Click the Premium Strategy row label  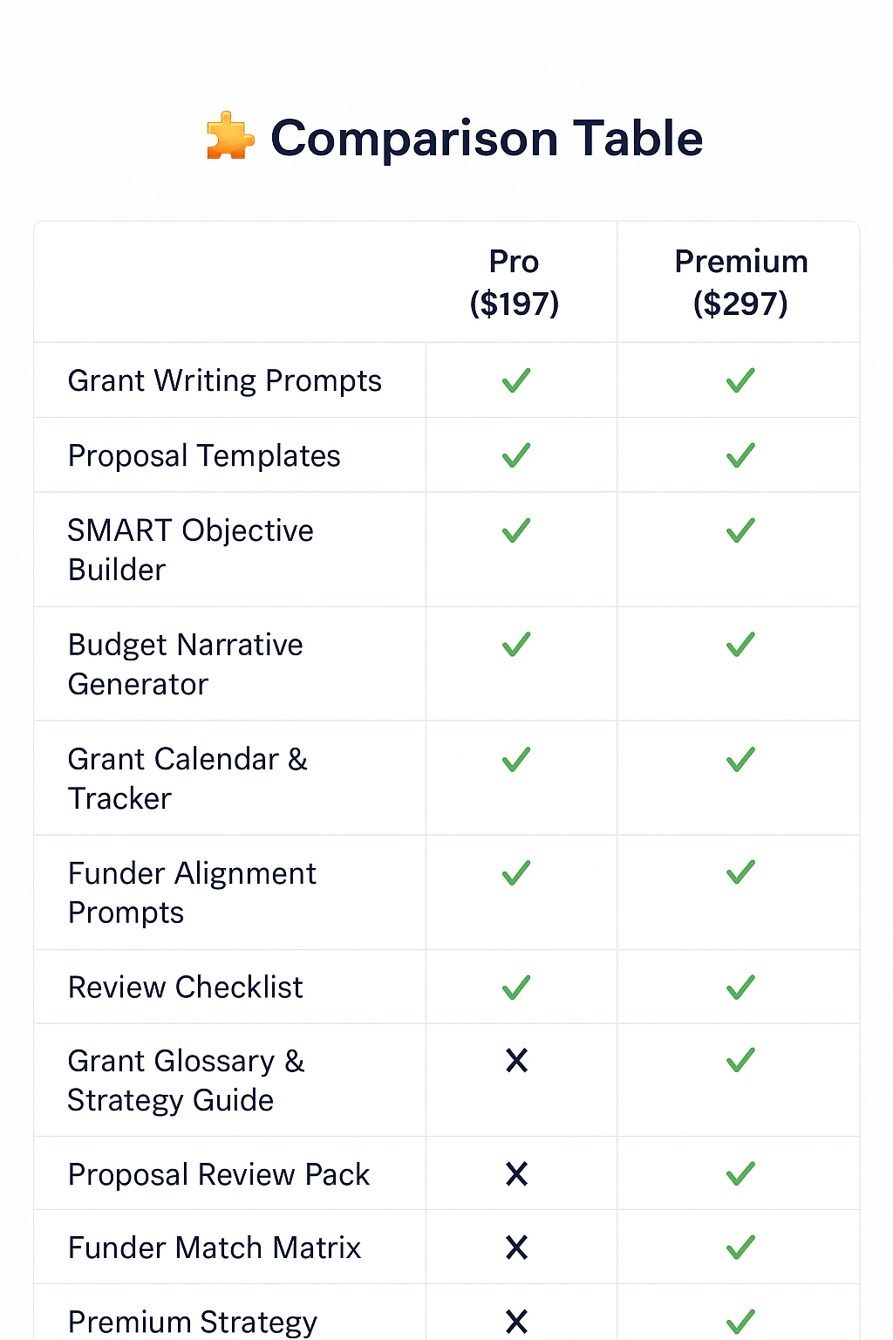193,1323
